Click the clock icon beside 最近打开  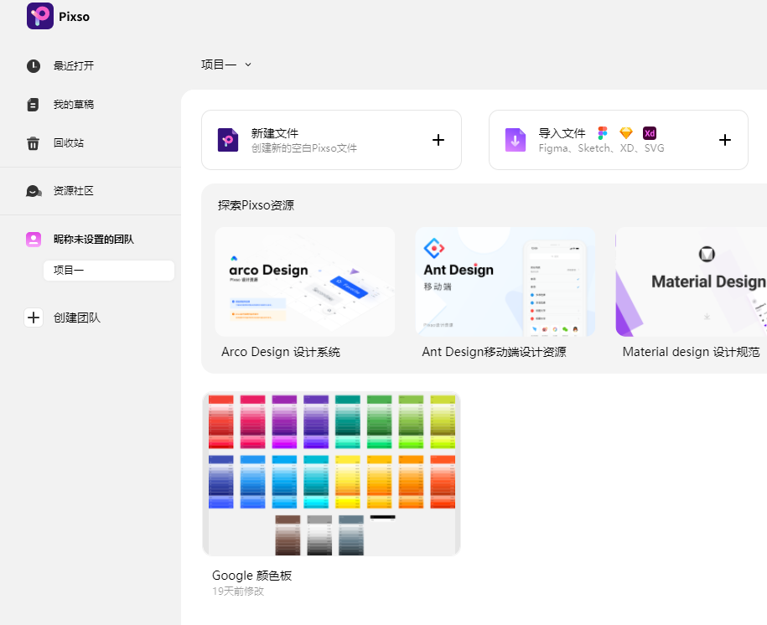(x=34, y=65)
